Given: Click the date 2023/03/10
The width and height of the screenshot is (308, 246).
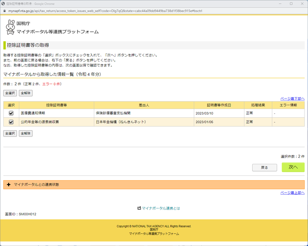Looking at the screenshot, I should 204,113.
